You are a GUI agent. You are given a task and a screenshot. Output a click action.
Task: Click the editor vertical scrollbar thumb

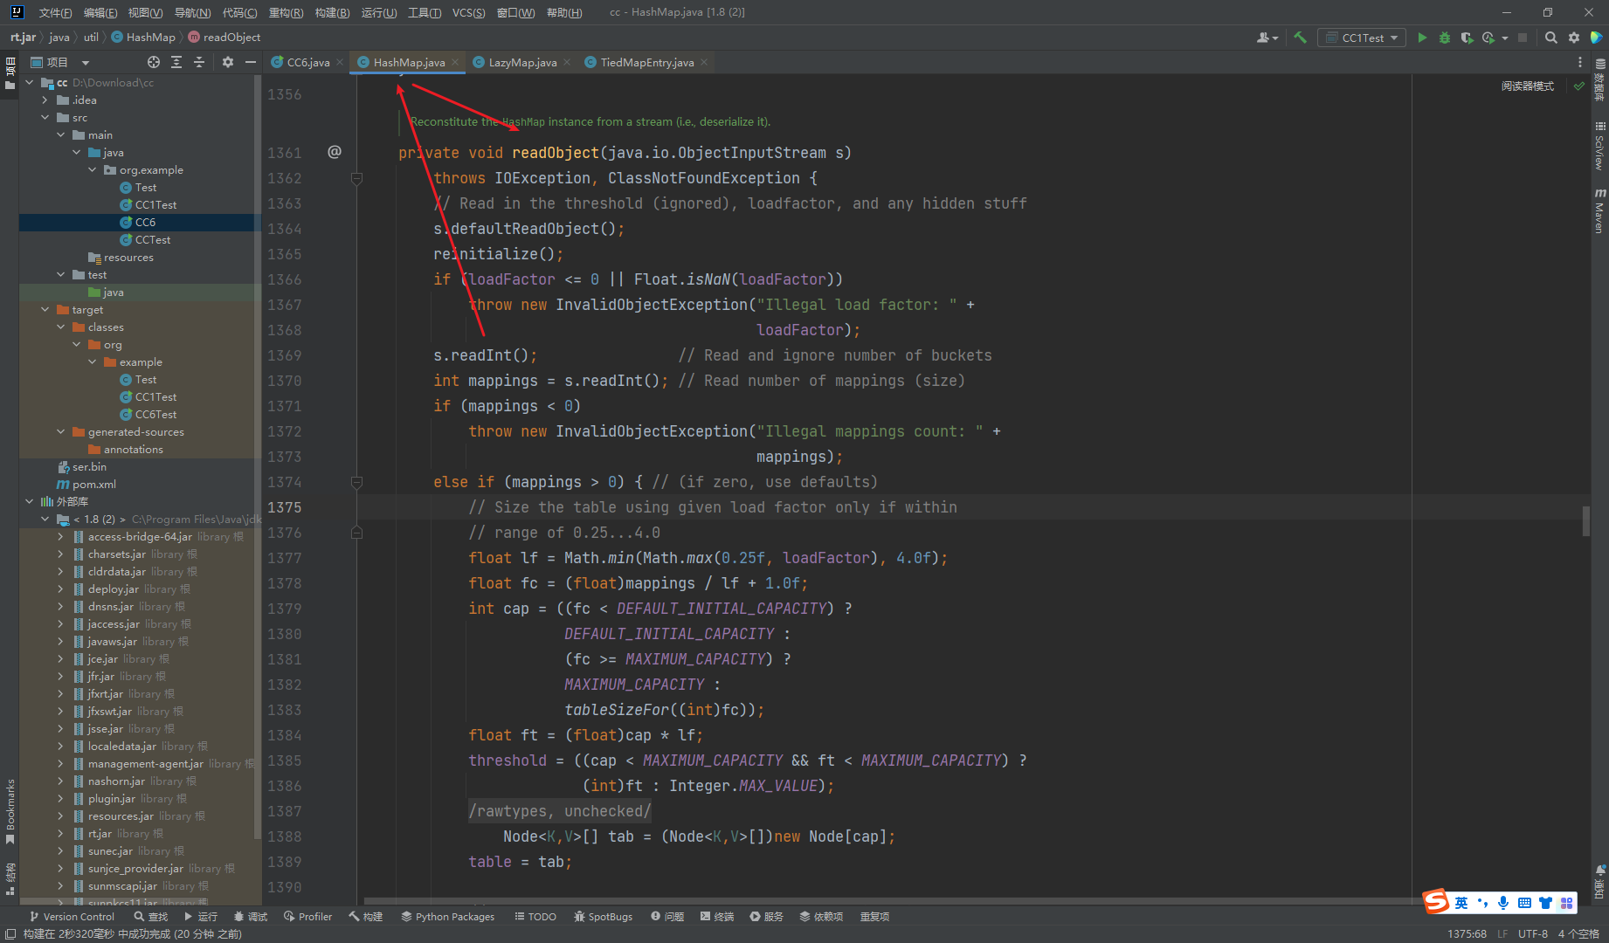(1585, 520)
